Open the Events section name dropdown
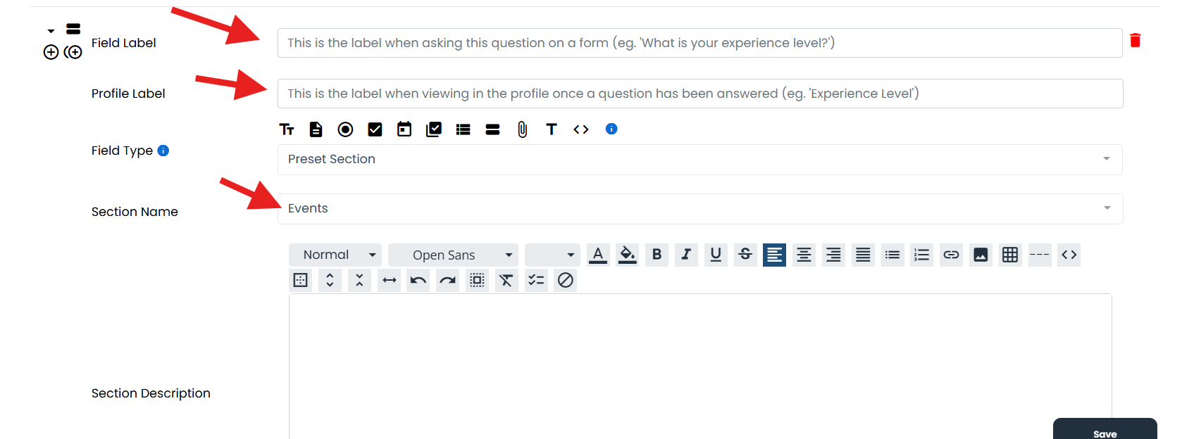1182x439 pixels. tap(700, 209)
